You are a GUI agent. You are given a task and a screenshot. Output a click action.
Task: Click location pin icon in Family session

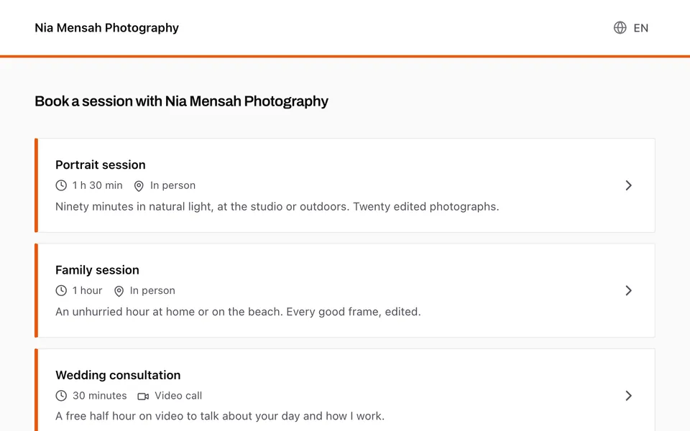[119, 291]
